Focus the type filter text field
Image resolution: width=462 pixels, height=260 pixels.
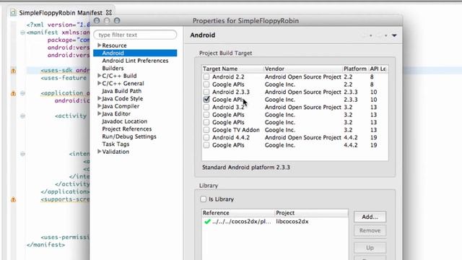tap(135, 35)
